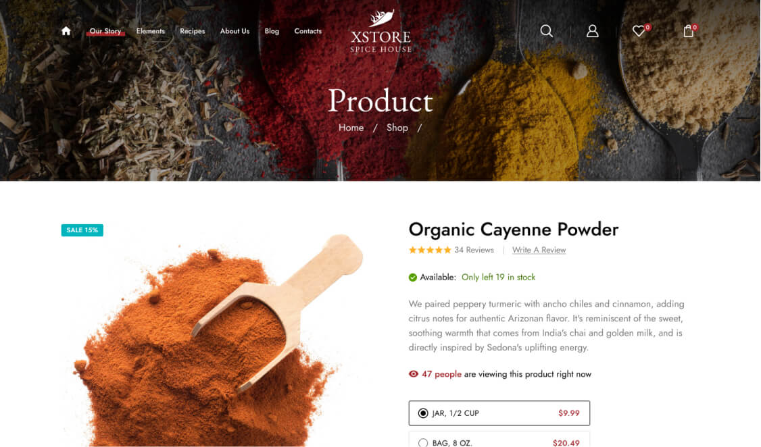Click the red eye viewers icon
The image size is (761, 447).
coord(414,374)
